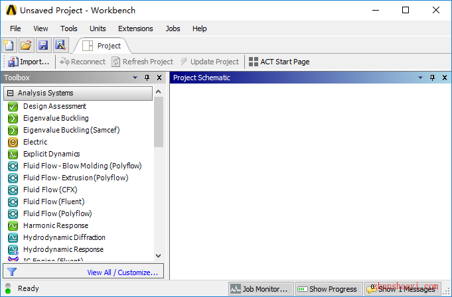452x297 pixels.
Task: Pin the Toolbox panel
Action: point(147,78)
